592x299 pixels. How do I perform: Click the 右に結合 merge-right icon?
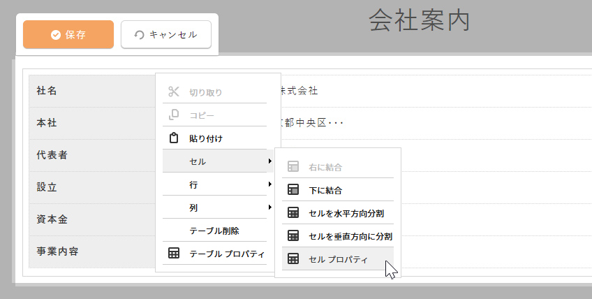[293, 168]
